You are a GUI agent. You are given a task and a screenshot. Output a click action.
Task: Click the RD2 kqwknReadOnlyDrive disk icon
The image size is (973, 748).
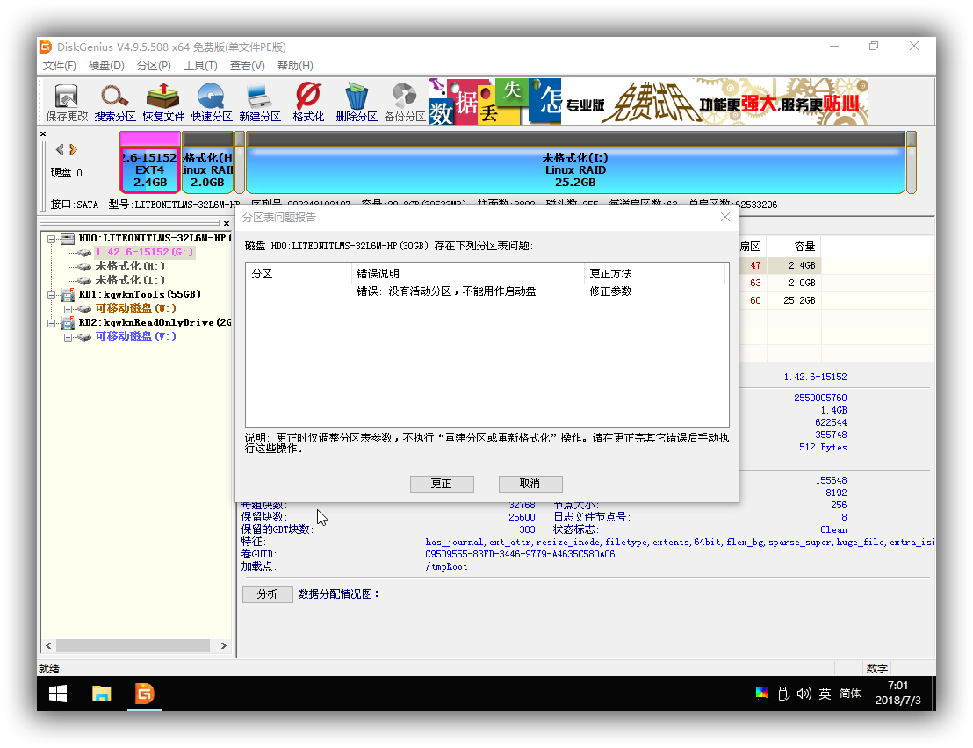click(68, 322)
